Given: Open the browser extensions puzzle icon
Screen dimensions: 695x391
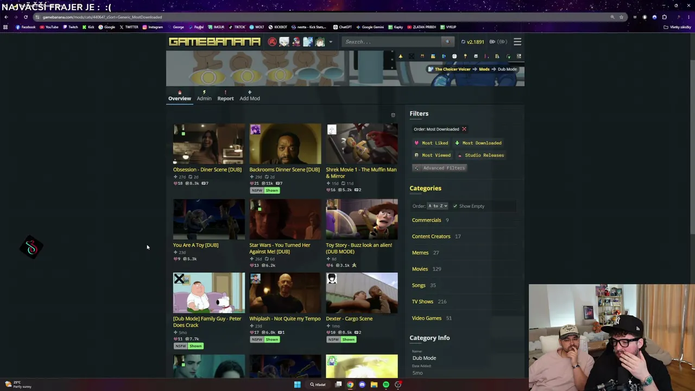Looking at the screenshot, I should [664, 17].
